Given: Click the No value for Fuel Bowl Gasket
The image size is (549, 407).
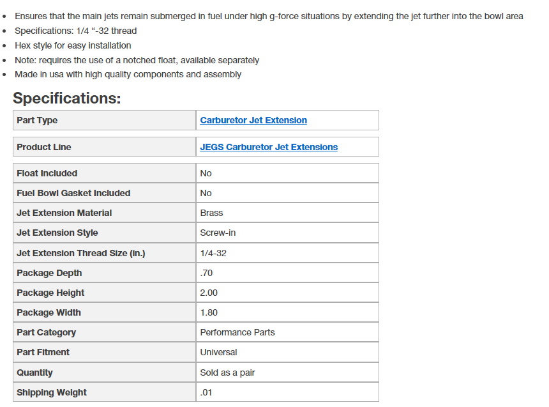Looking at the screenshot, I should 206,193.
